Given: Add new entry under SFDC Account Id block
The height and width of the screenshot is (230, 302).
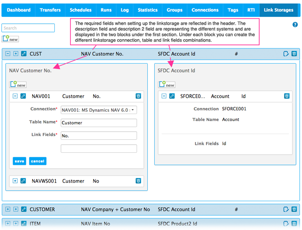Looking at the screenshot, I should point(167,85).
